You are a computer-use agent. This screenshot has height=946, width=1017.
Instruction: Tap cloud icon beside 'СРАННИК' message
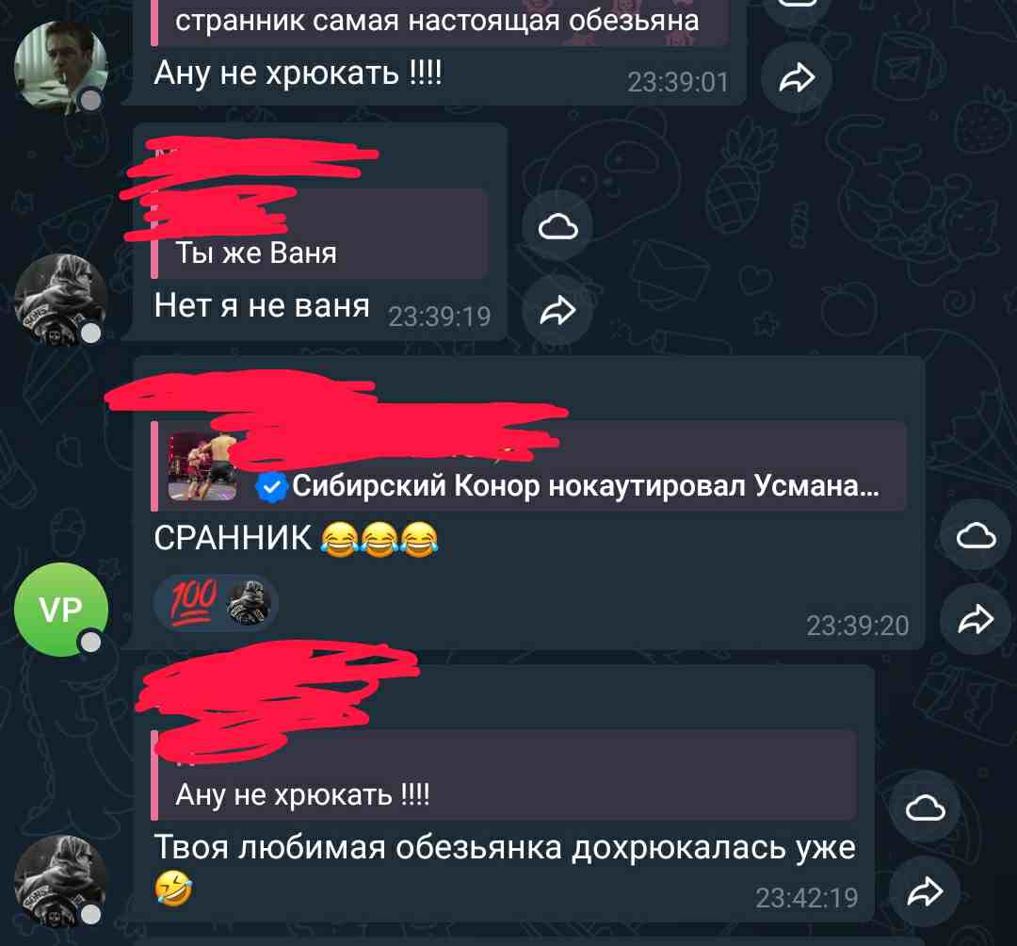coord(976,535)
